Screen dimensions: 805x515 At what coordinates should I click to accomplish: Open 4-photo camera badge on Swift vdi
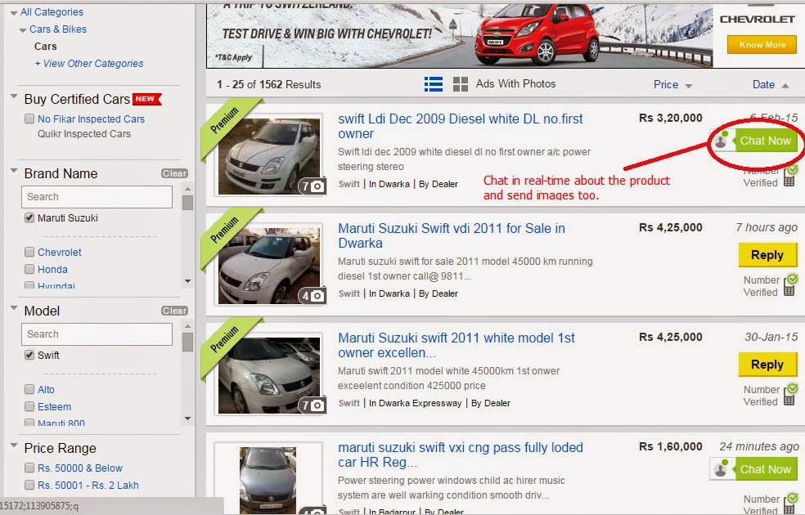coord(313,295)
